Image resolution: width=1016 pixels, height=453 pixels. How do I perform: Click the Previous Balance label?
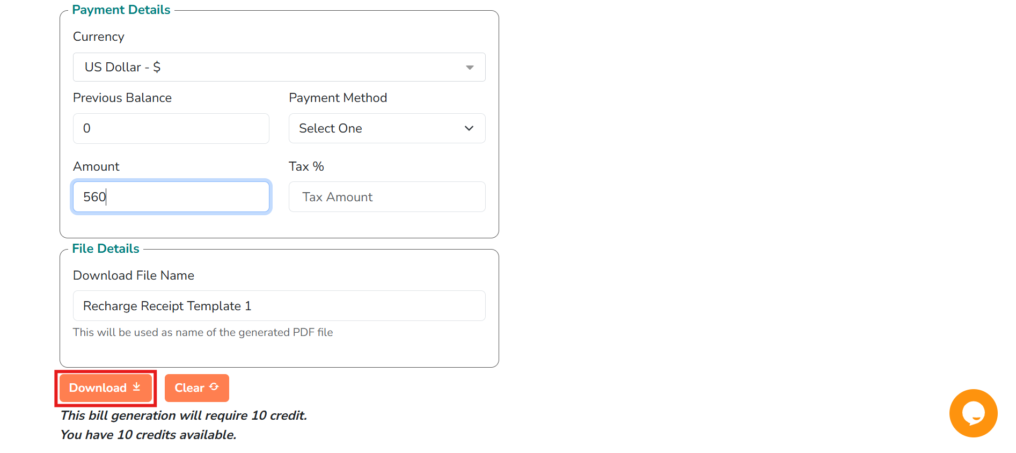click(x=122, y=98)
